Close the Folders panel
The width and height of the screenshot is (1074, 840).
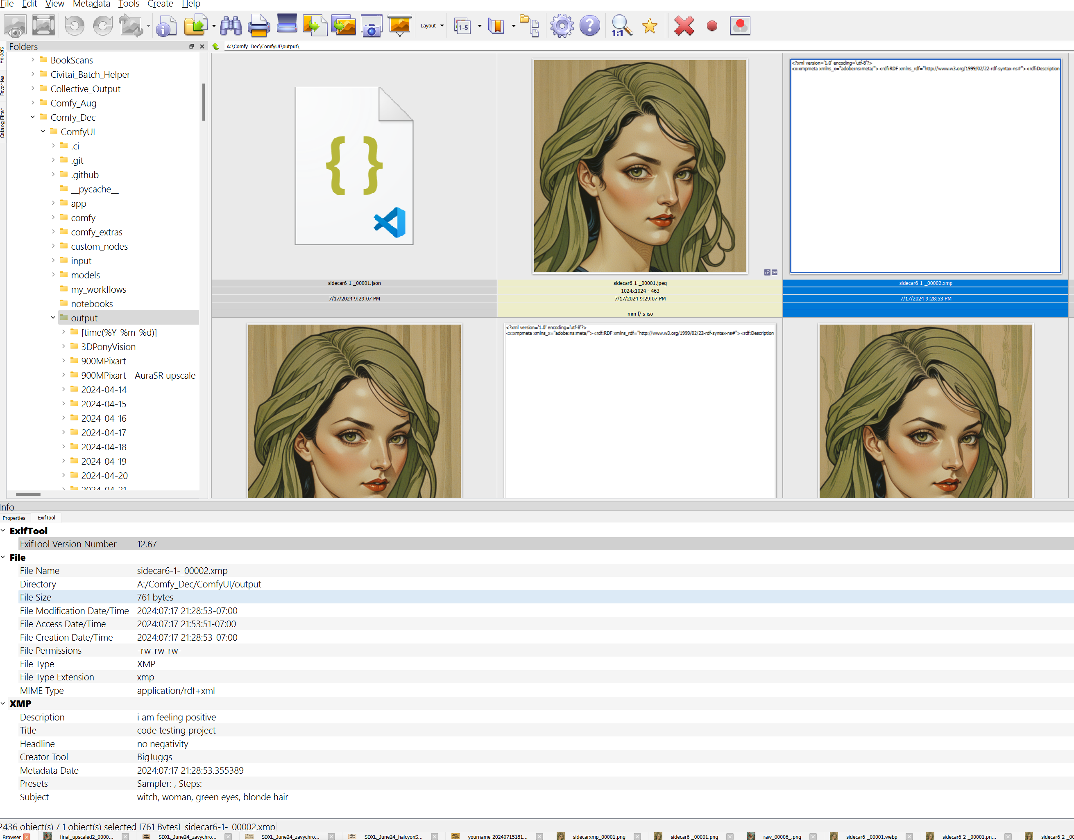(202, 46)
